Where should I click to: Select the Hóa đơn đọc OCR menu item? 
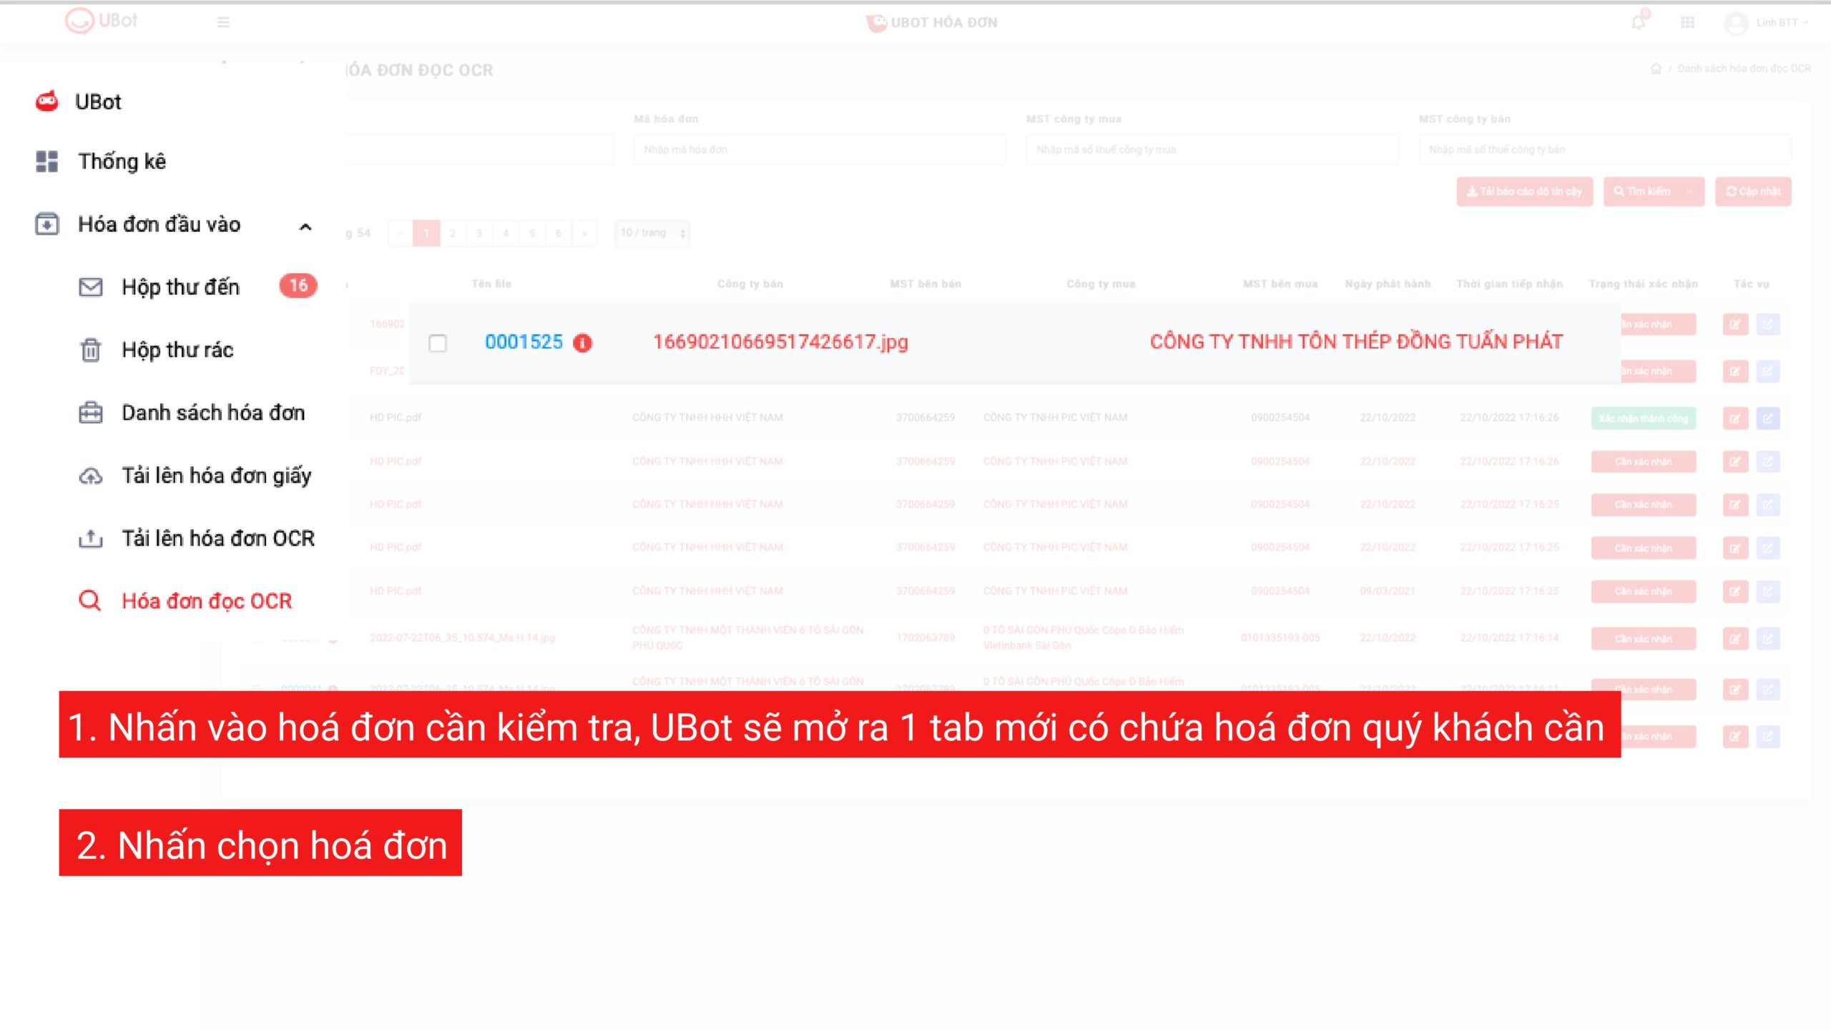pos(207,601)
